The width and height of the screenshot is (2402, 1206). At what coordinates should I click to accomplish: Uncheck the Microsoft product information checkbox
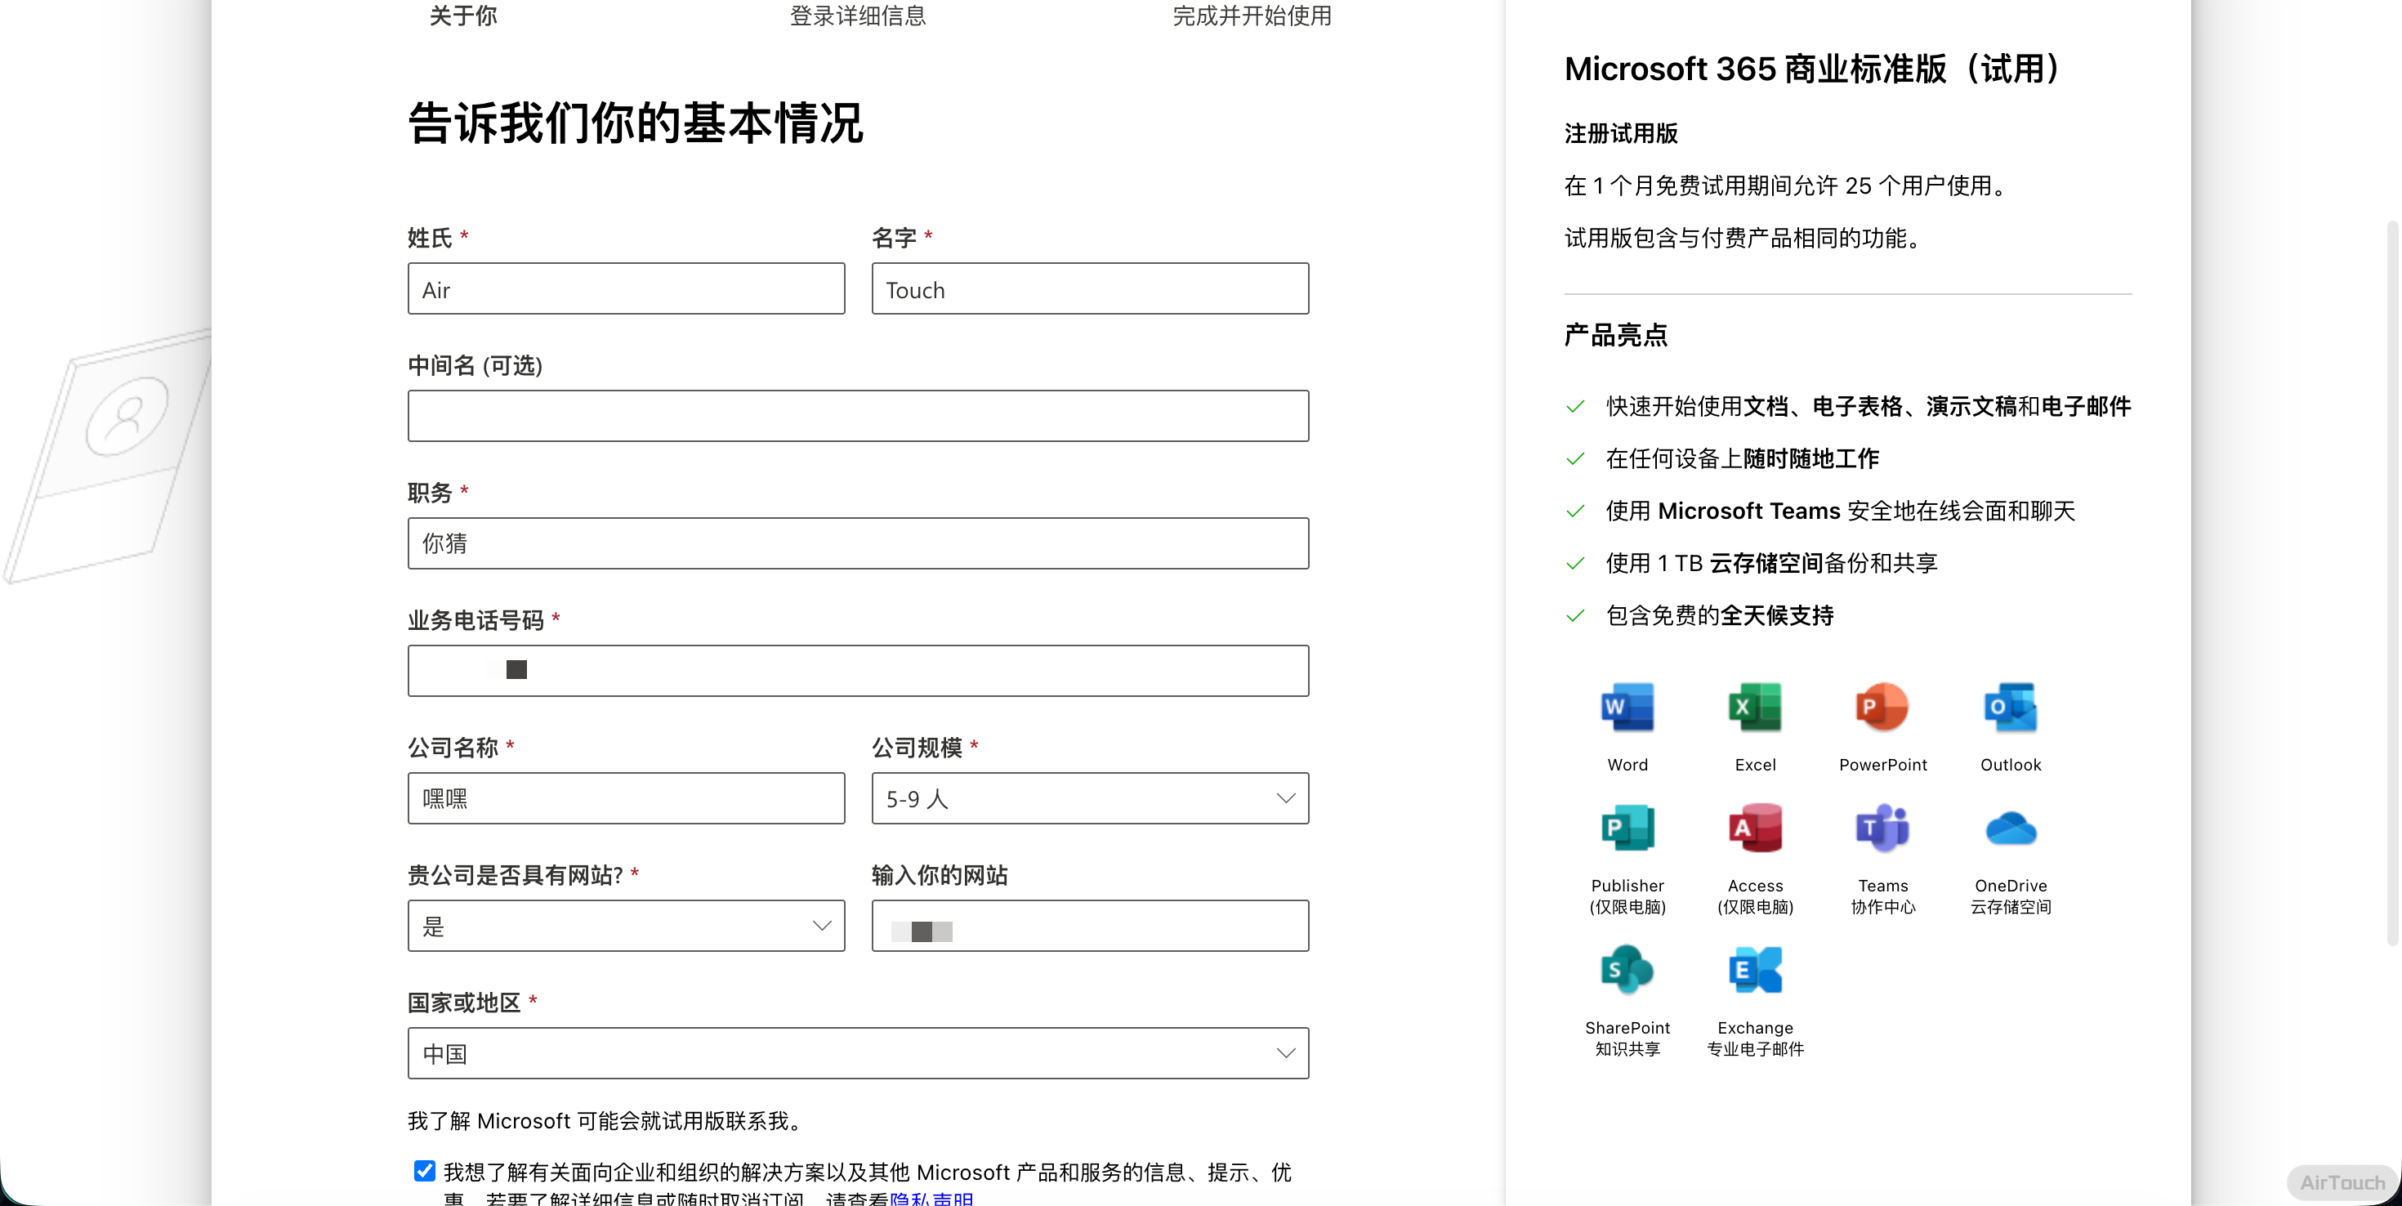tap(424, 1171)
